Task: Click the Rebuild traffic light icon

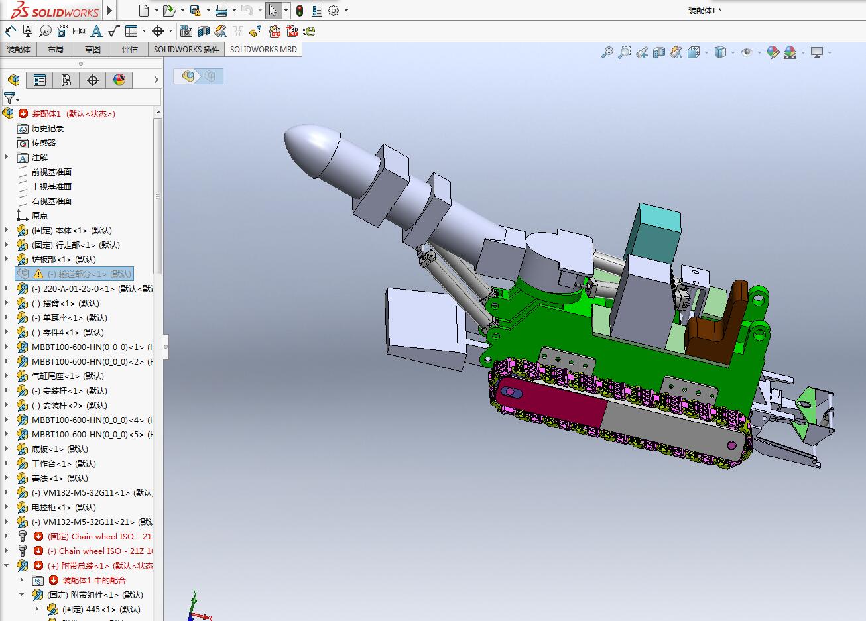Action: (x=299, y=10)
